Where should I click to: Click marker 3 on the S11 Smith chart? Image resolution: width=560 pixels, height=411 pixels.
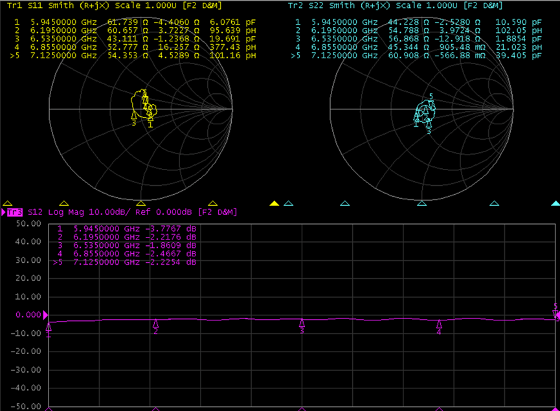134,115
